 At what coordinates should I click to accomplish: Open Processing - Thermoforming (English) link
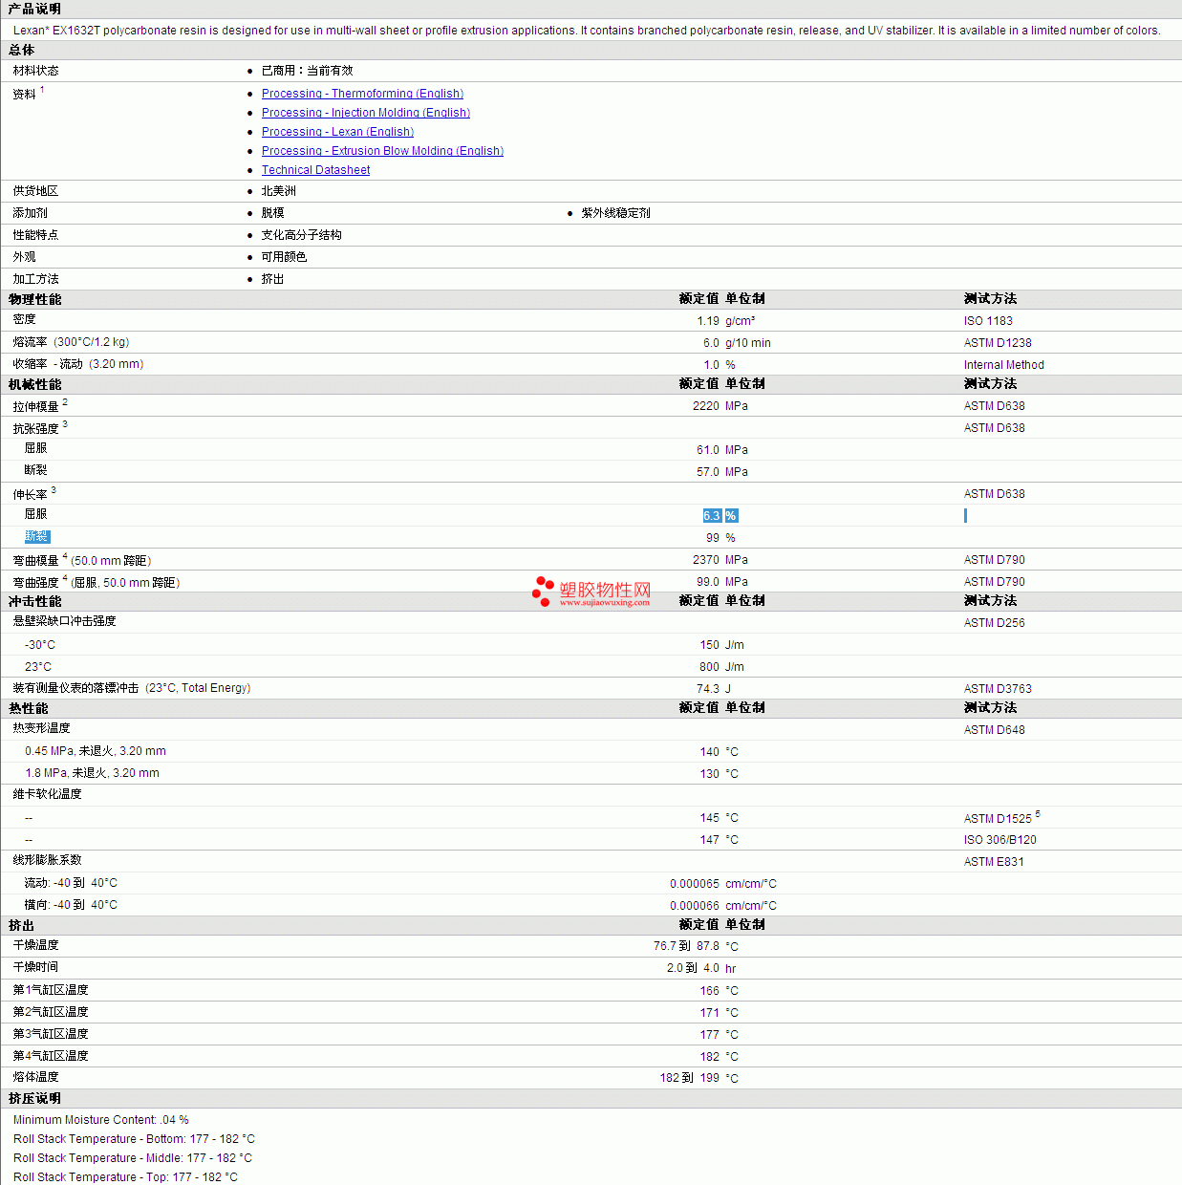362,94
